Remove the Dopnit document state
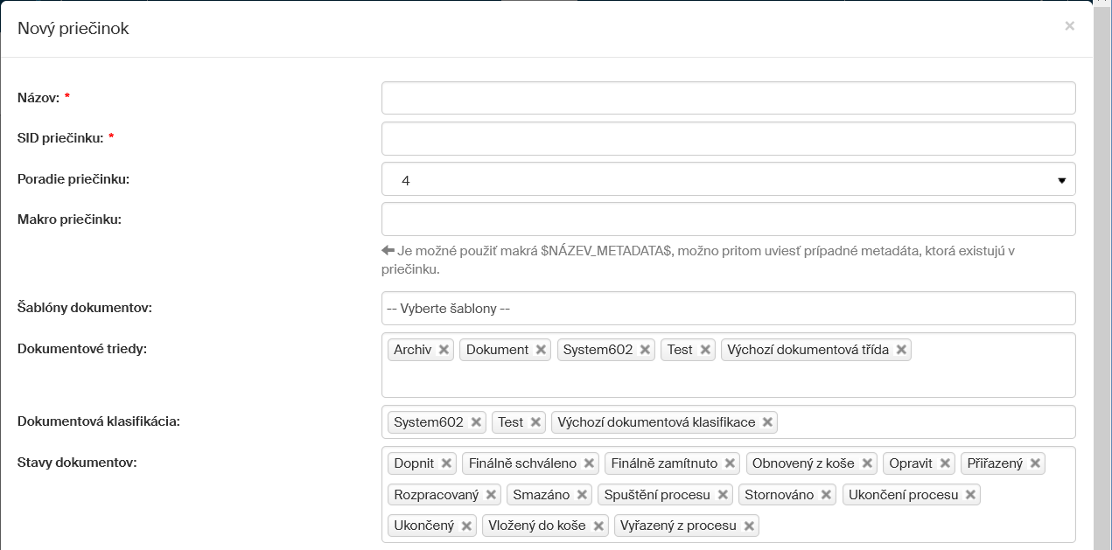1112x550 pixels. pos(446,463)
